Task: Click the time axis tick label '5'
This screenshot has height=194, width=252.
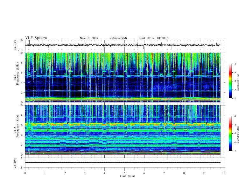Action: (124, 173)
